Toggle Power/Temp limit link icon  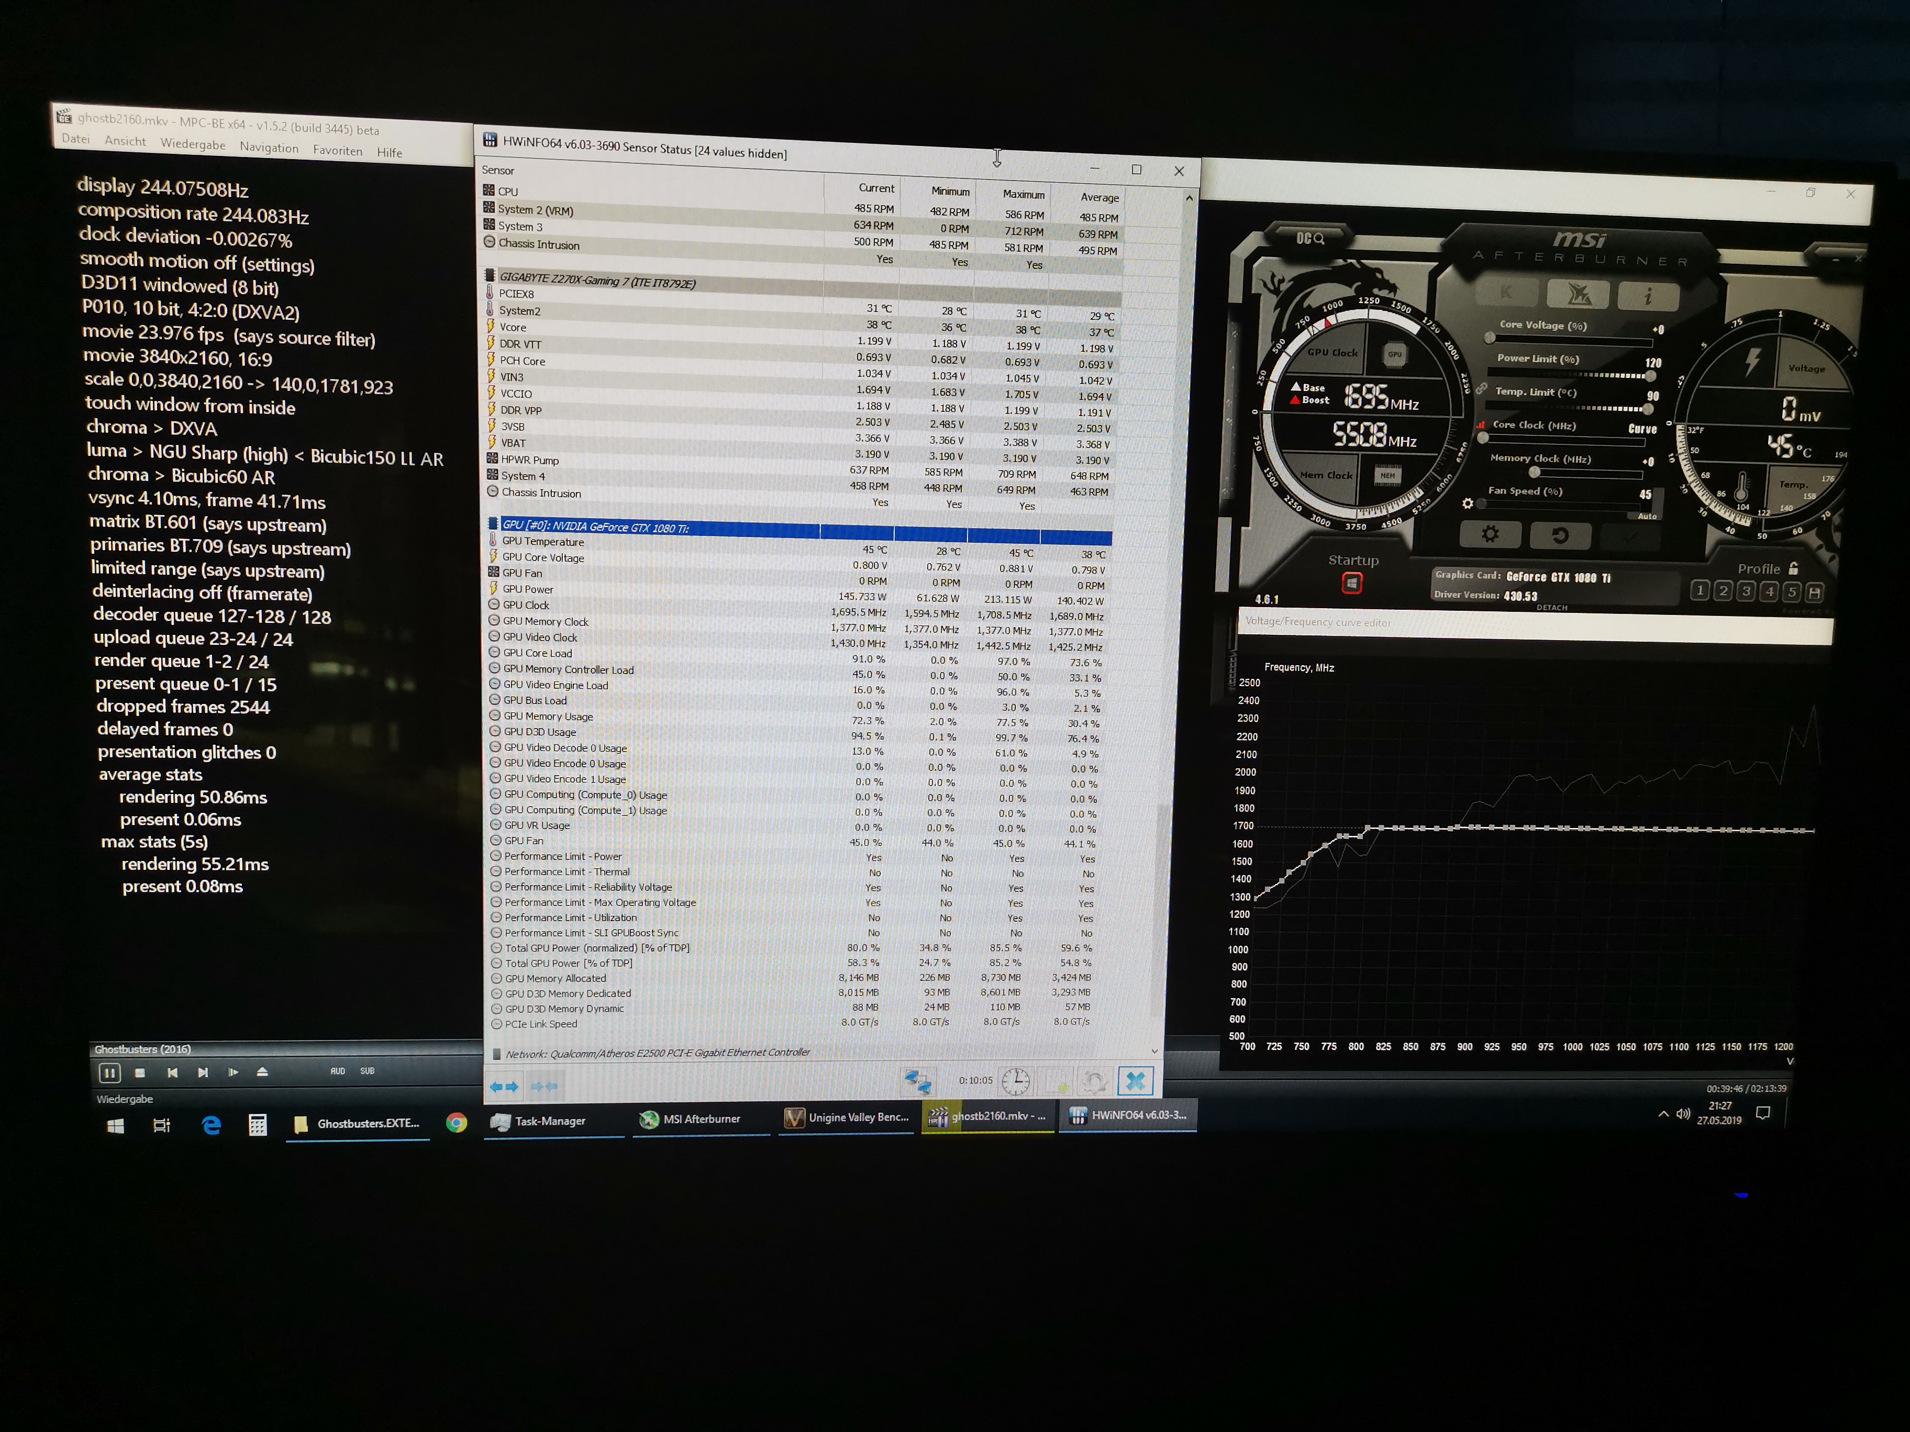1482,388
